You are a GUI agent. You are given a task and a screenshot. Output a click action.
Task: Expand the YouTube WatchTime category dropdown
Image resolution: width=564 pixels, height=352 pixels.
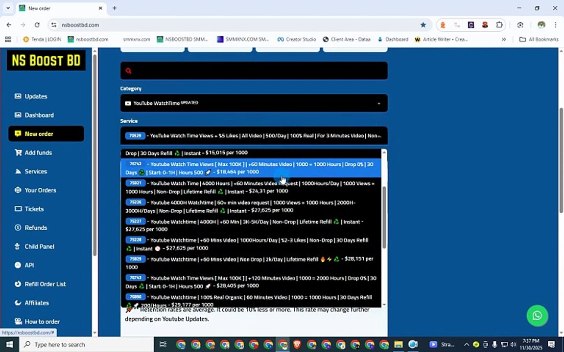coord(254,104)
